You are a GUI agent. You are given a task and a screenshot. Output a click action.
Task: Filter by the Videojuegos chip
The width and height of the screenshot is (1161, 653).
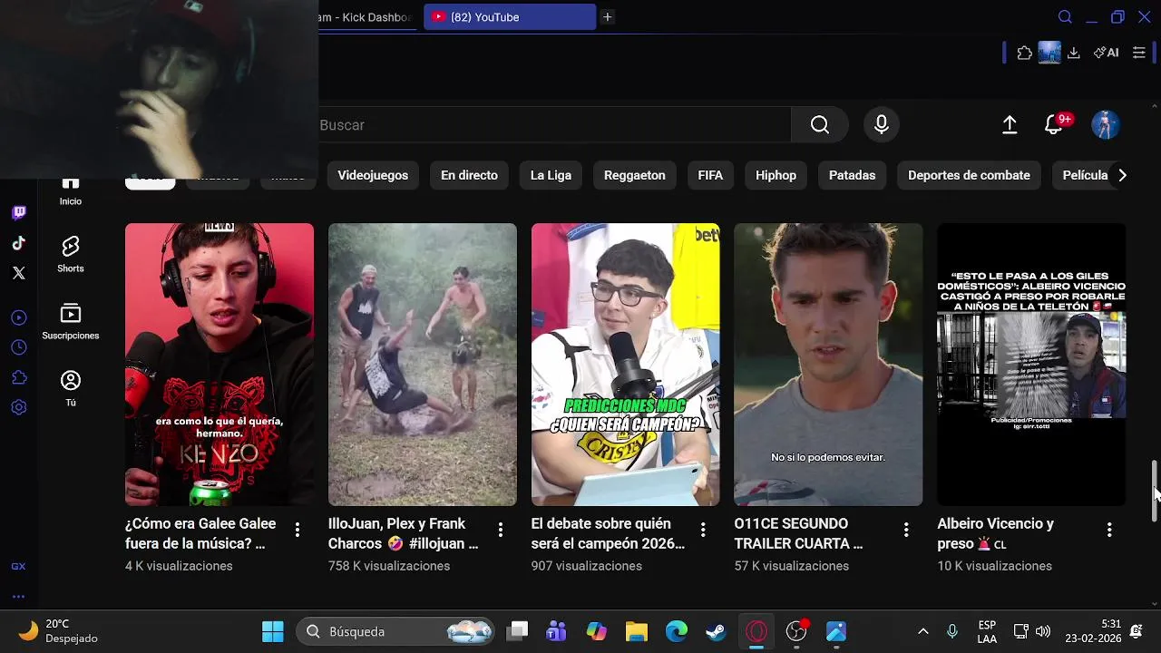(373, 175)
